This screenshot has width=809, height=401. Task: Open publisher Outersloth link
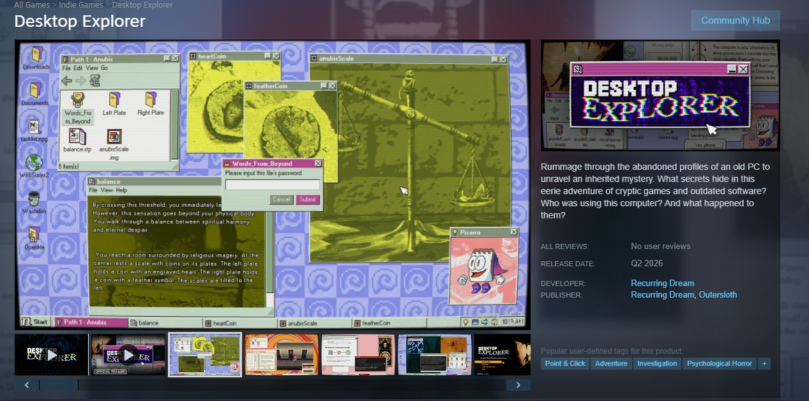pos(718,295)
